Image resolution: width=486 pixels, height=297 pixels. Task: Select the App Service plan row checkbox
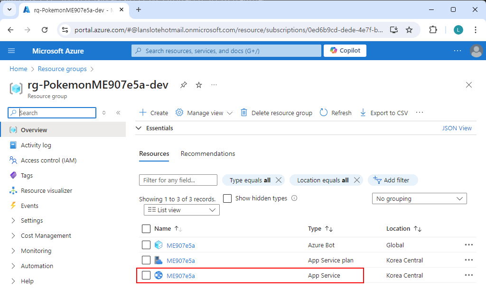pyautogui.click(x=146, y=260)
